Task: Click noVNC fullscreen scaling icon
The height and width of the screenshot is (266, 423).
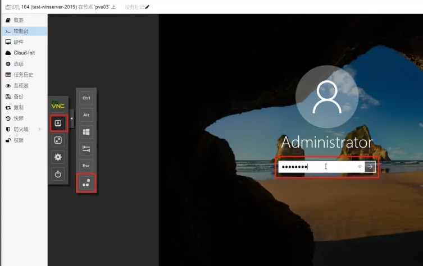Action: click(58, 140)
